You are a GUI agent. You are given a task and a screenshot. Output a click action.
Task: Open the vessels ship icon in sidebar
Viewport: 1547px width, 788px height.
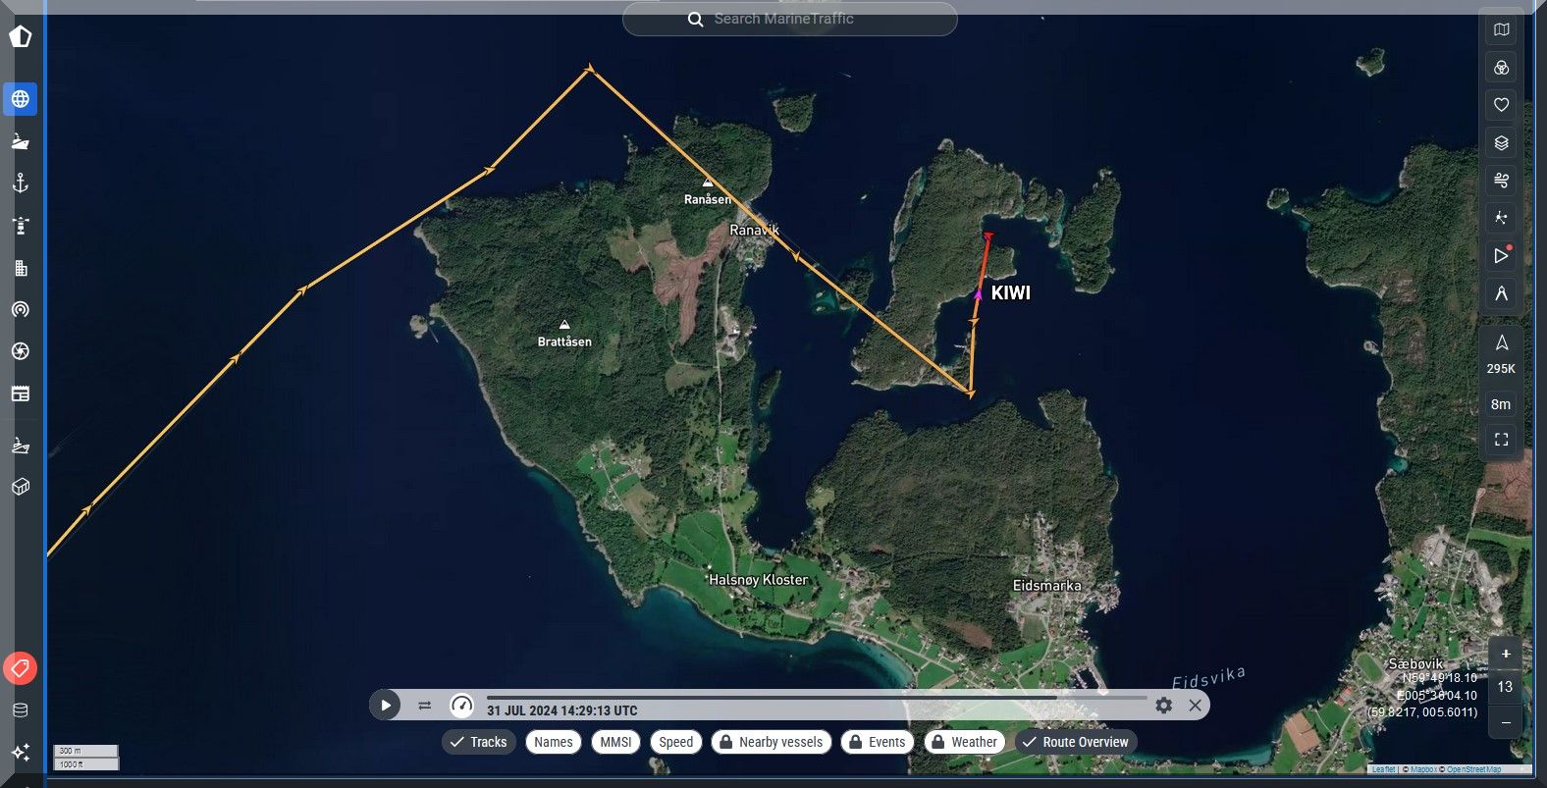point(20,141)
